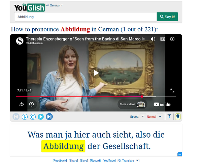Open More videos in the player
202x168 pixels.
[132, 104]
